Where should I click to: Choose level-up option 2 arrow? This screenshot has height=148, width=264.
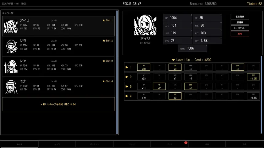(127, 77)
